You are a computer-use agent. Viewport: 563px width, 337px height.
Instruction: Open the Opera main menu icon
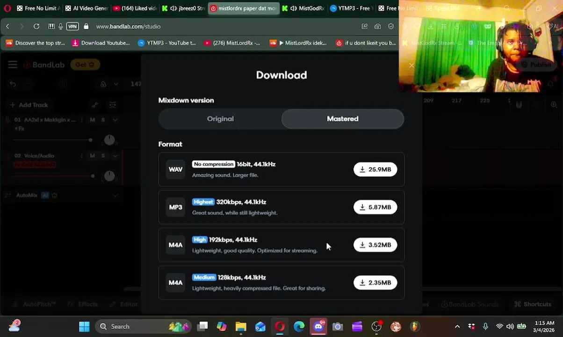[x=7, y=8]
